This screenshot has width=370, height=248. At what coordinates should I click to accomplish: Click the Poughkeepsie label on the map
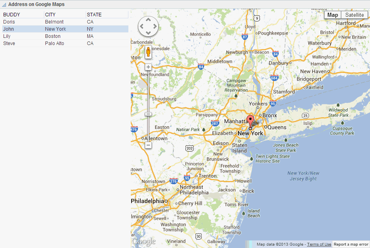(273, 33)
